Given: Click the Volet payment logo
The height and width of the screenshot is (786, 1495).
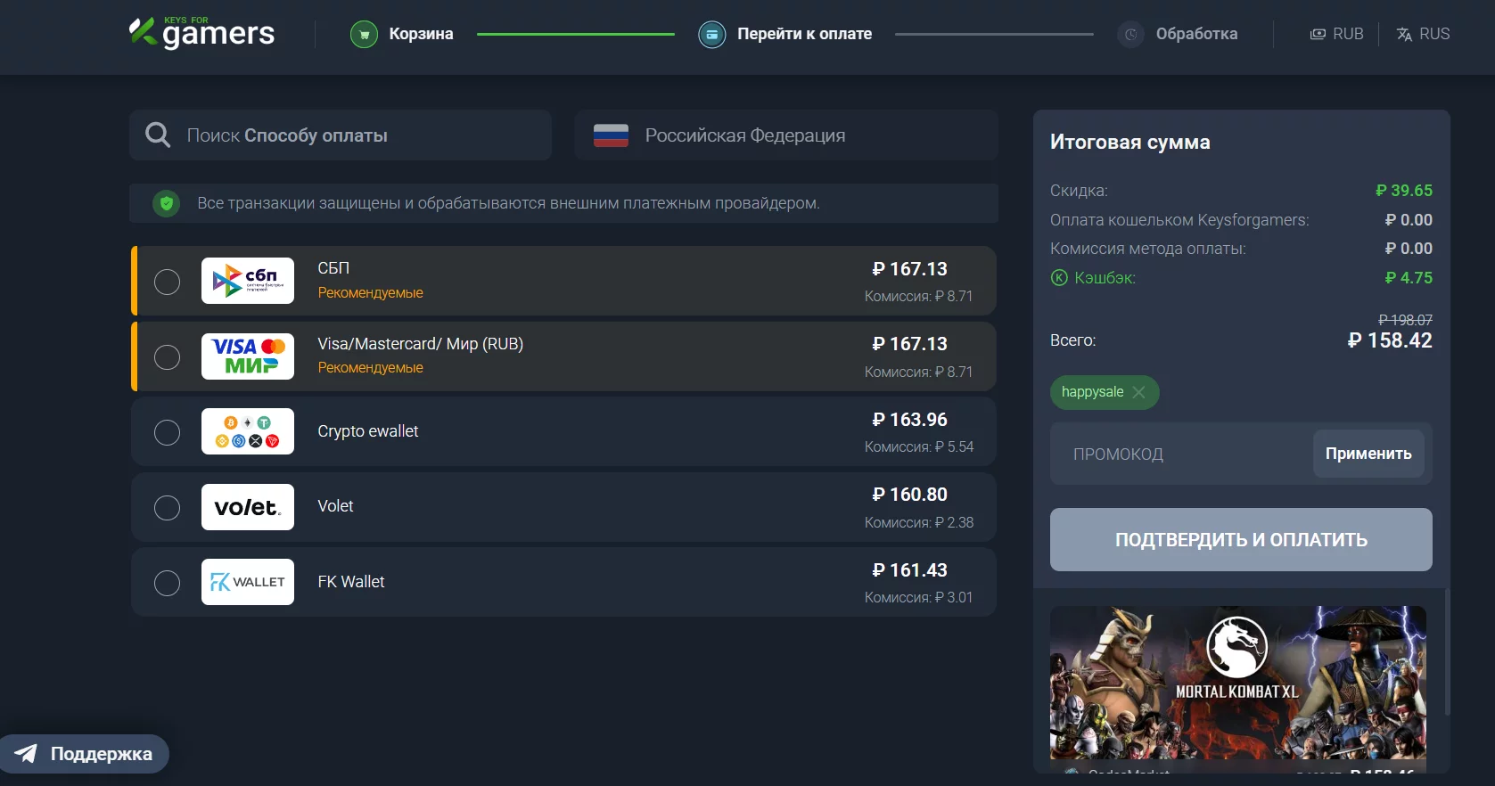Looking at the screenshot, I should tap(248, 507).
